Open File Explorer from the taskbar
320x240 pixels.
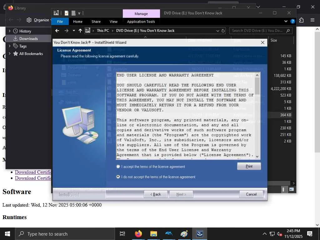click(x=153, y=234)
